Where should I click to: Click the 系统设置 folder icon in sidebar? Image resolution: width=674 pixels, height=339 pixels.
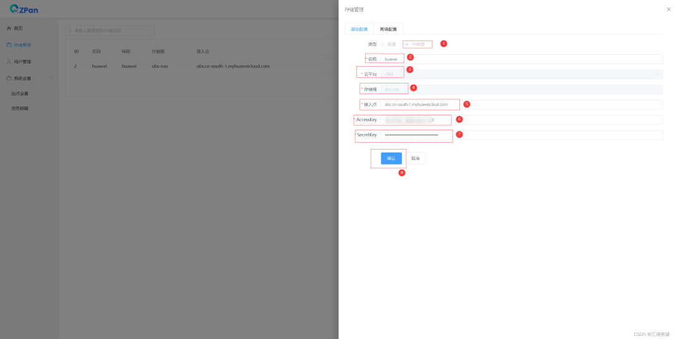9,79
